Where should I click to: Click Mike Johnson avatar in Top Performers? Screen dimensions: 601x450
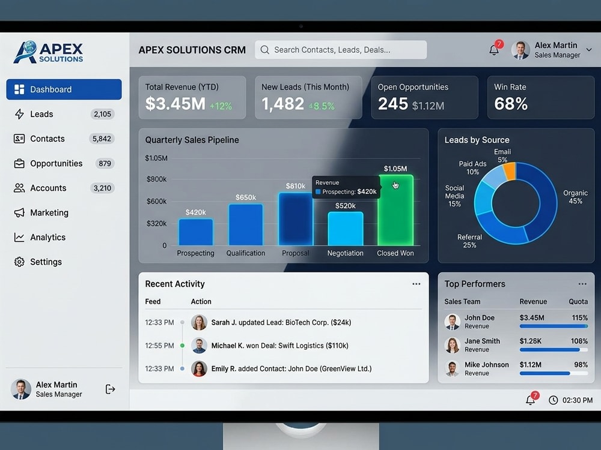453,368
